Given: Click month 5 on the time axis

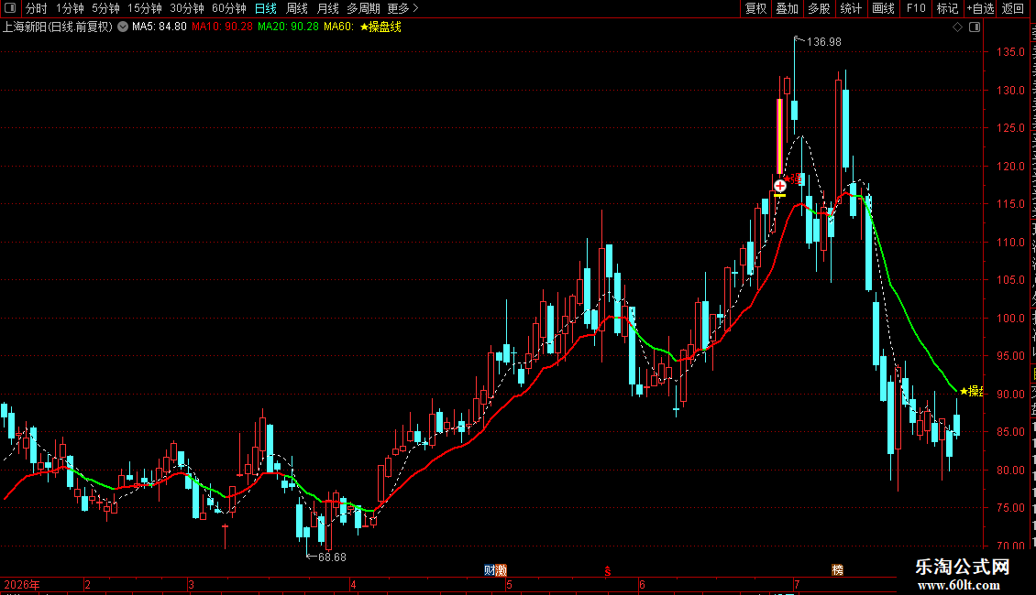Looking at the screenshot, I should [x=510, y=584].
